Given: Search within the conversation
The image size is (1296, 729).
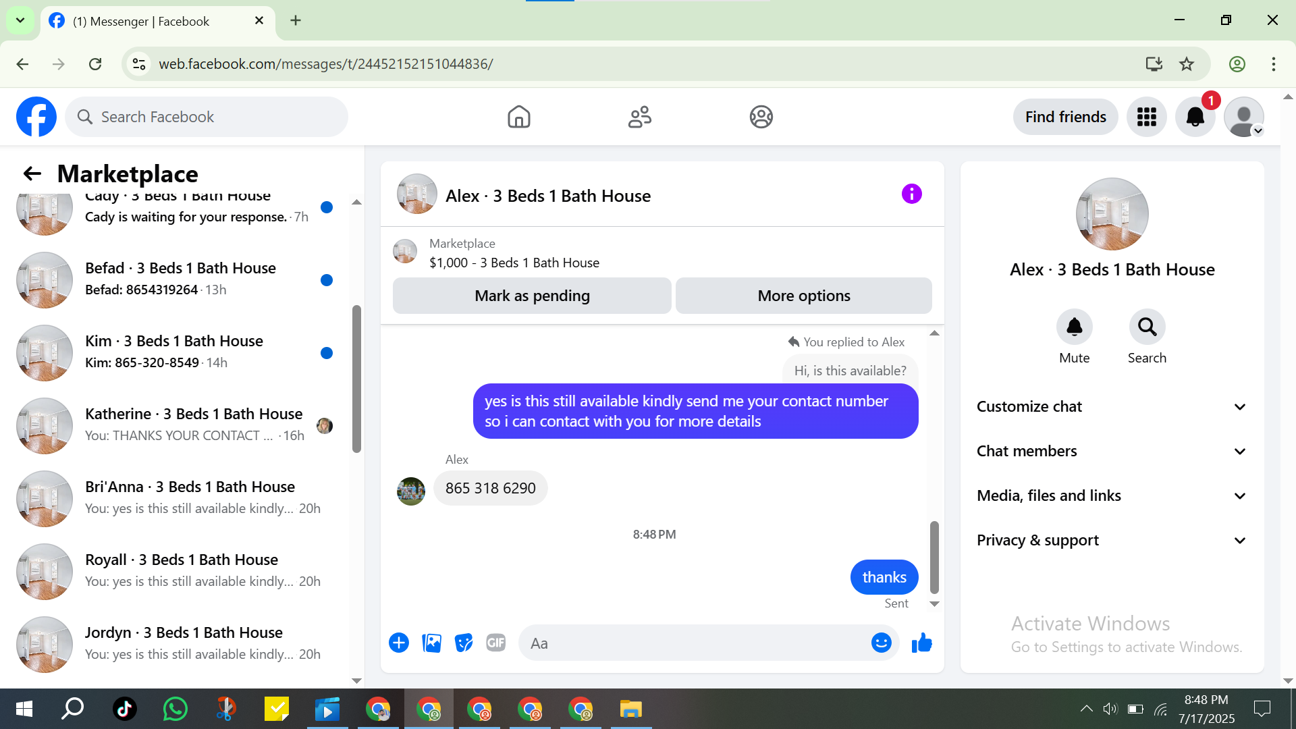Looking at the screenshot, I should click(1147, 328).
